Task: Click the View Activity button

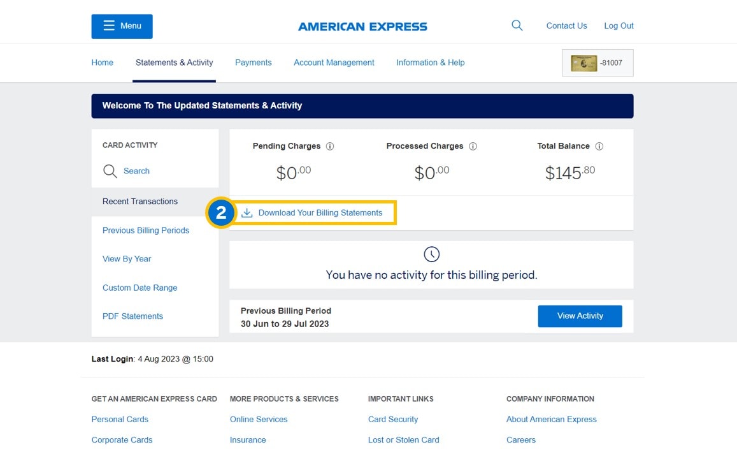Action: (580, 316)
